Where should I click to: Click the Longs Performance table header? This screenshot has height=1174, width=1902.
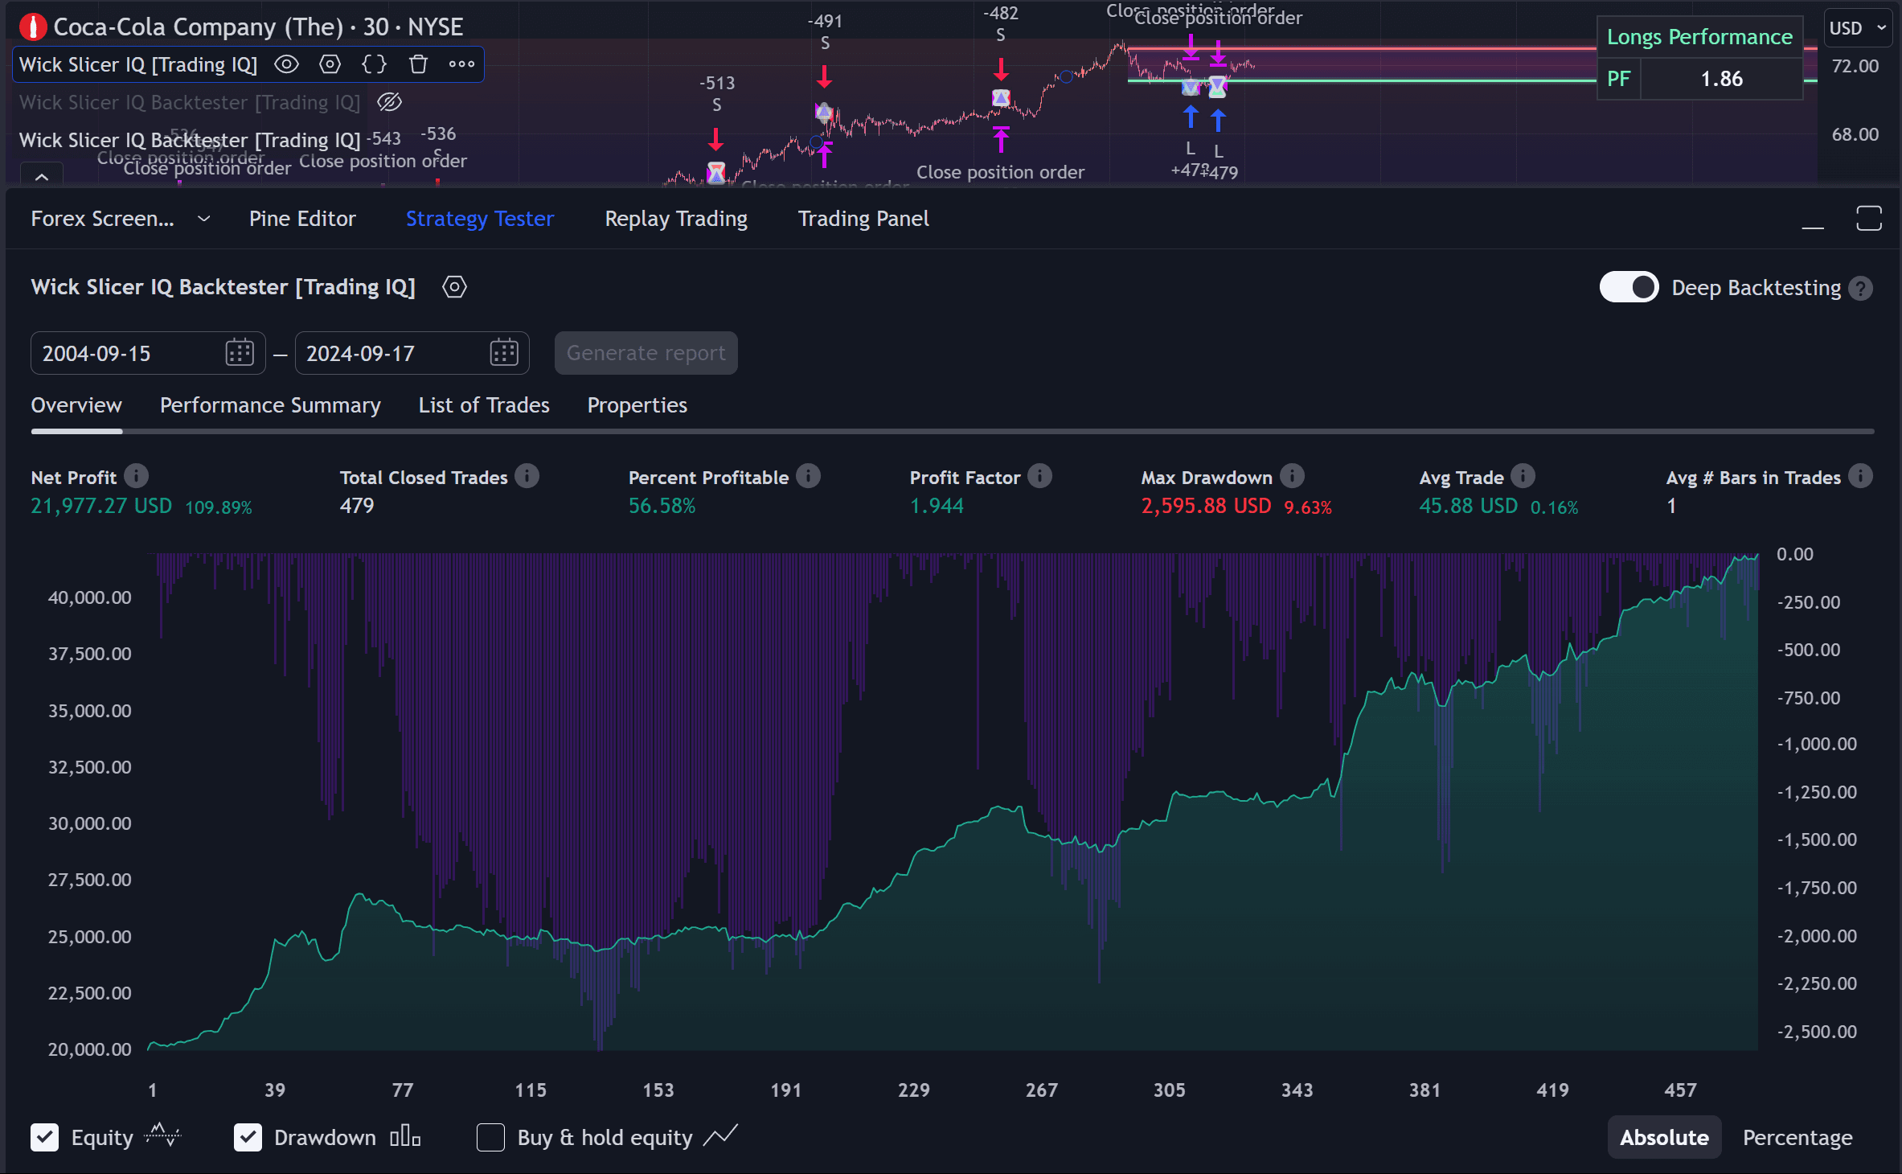pyautogui.click(x=1699, y=37)
